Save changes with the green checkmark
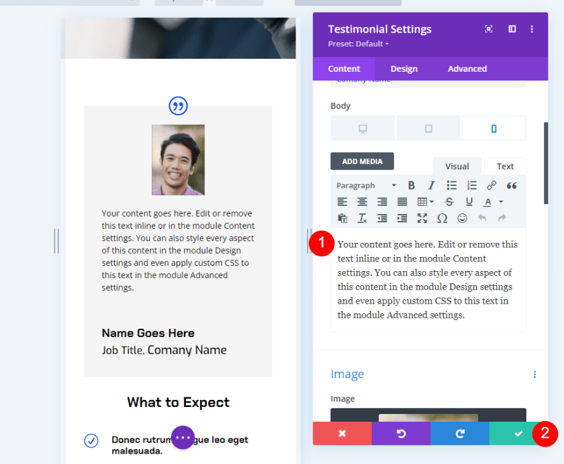Screen dimensions: 564x464 (x=518, y=434)
